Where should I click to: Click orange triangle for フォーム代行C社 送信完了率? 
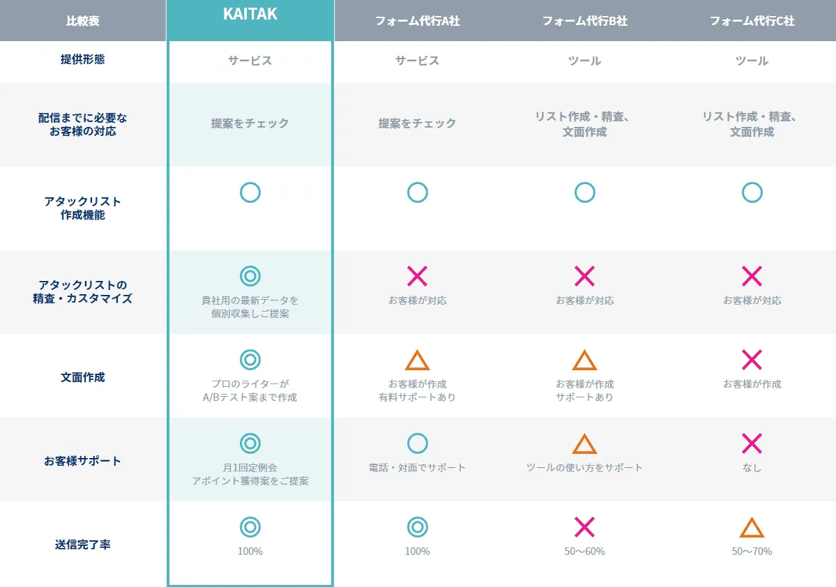752,528
